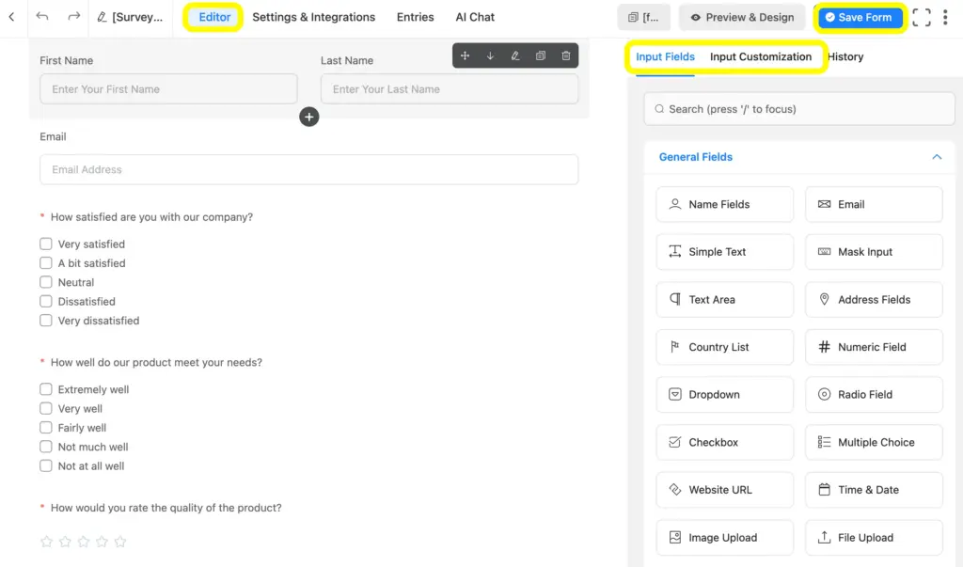Select the first rating star
Screen dimensions: 963x567
46,542
